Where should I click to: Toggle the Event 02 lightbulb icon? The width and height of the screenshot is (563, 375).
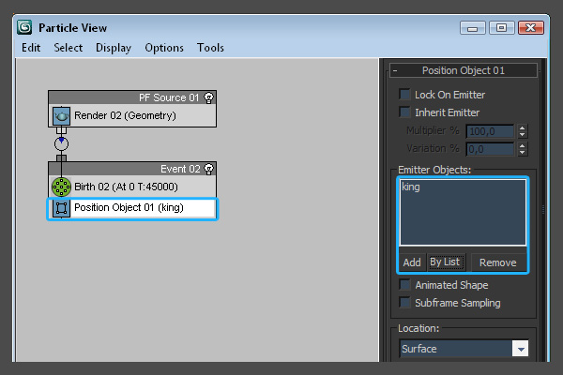(x=208, y=169)
